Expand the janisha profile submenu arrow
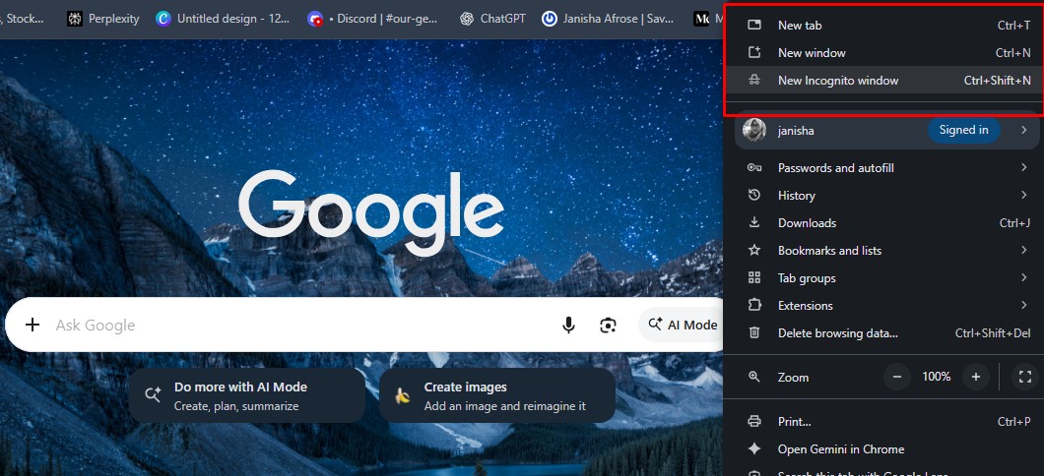Image resolution: width=1044 pixels, height=476 pixels. coord(1023,130)
